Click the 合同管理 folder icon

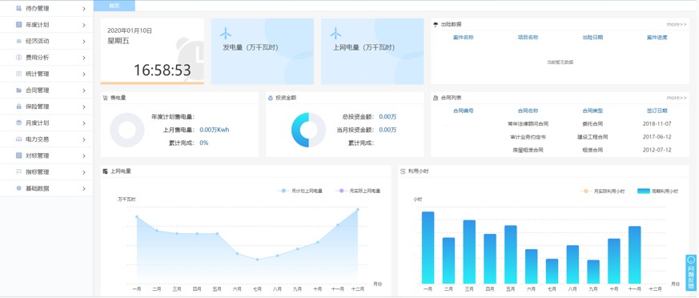[18, 90]
